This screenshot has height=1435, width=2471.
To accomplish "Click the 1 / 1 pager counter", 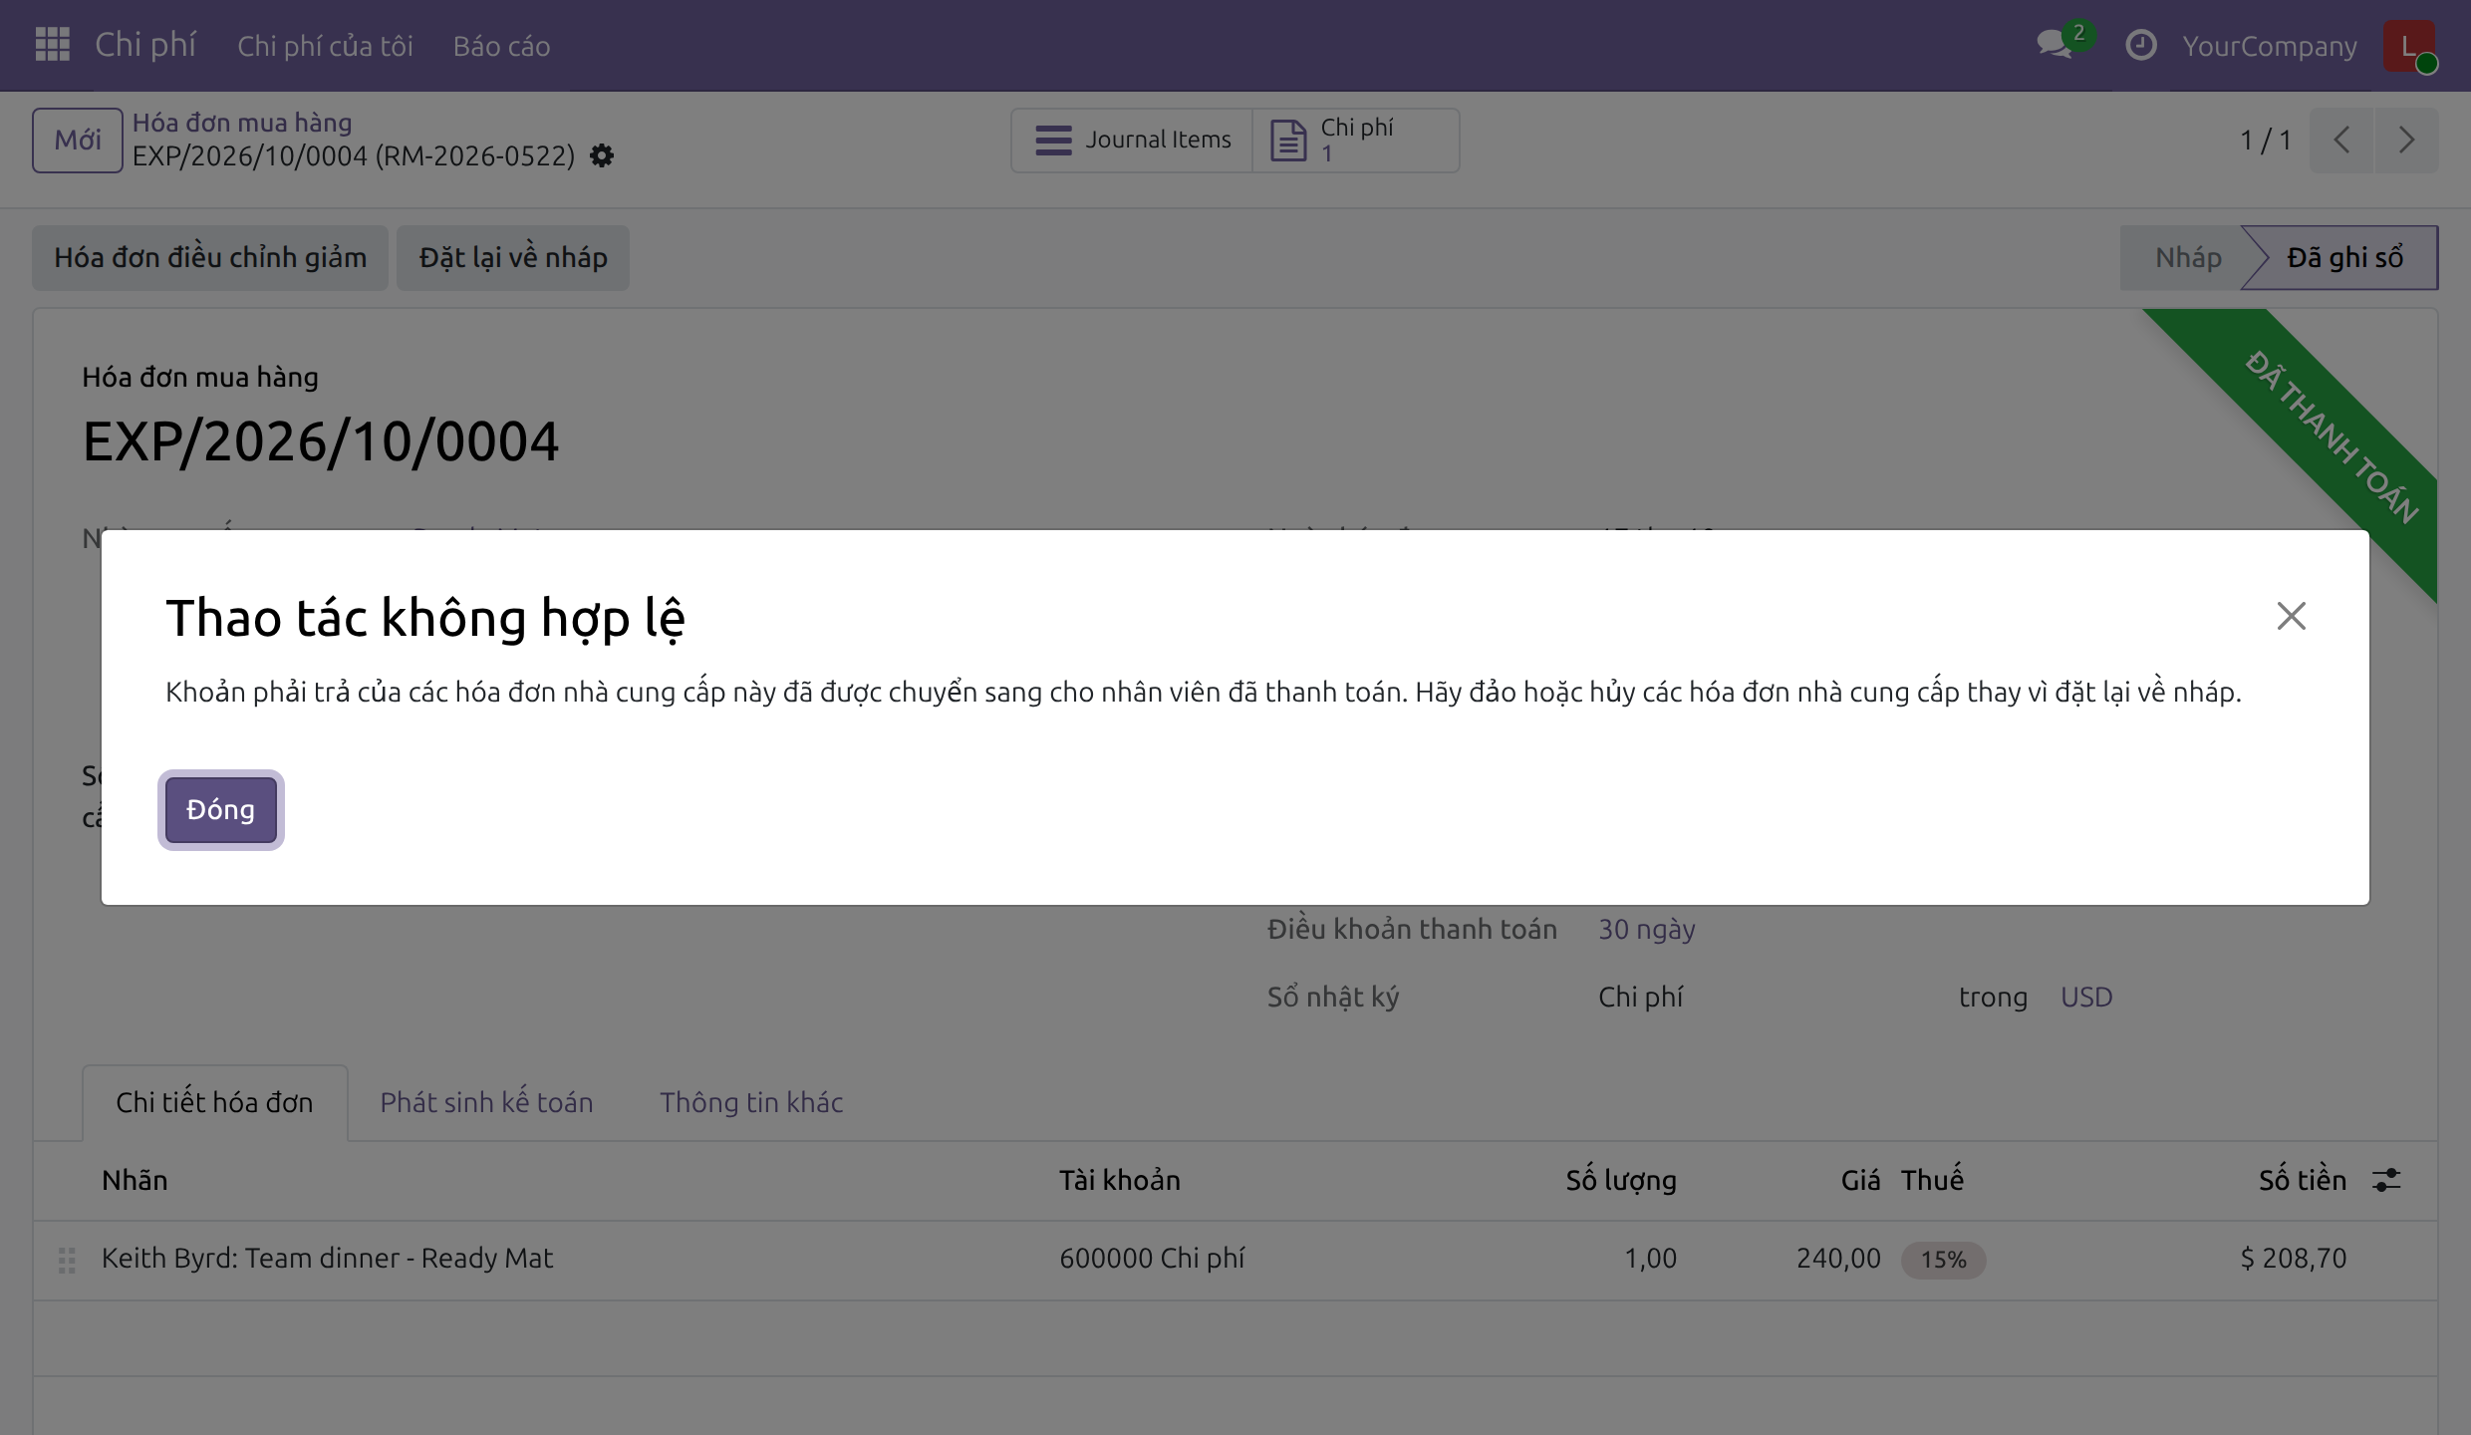I will click(2265, 140).
